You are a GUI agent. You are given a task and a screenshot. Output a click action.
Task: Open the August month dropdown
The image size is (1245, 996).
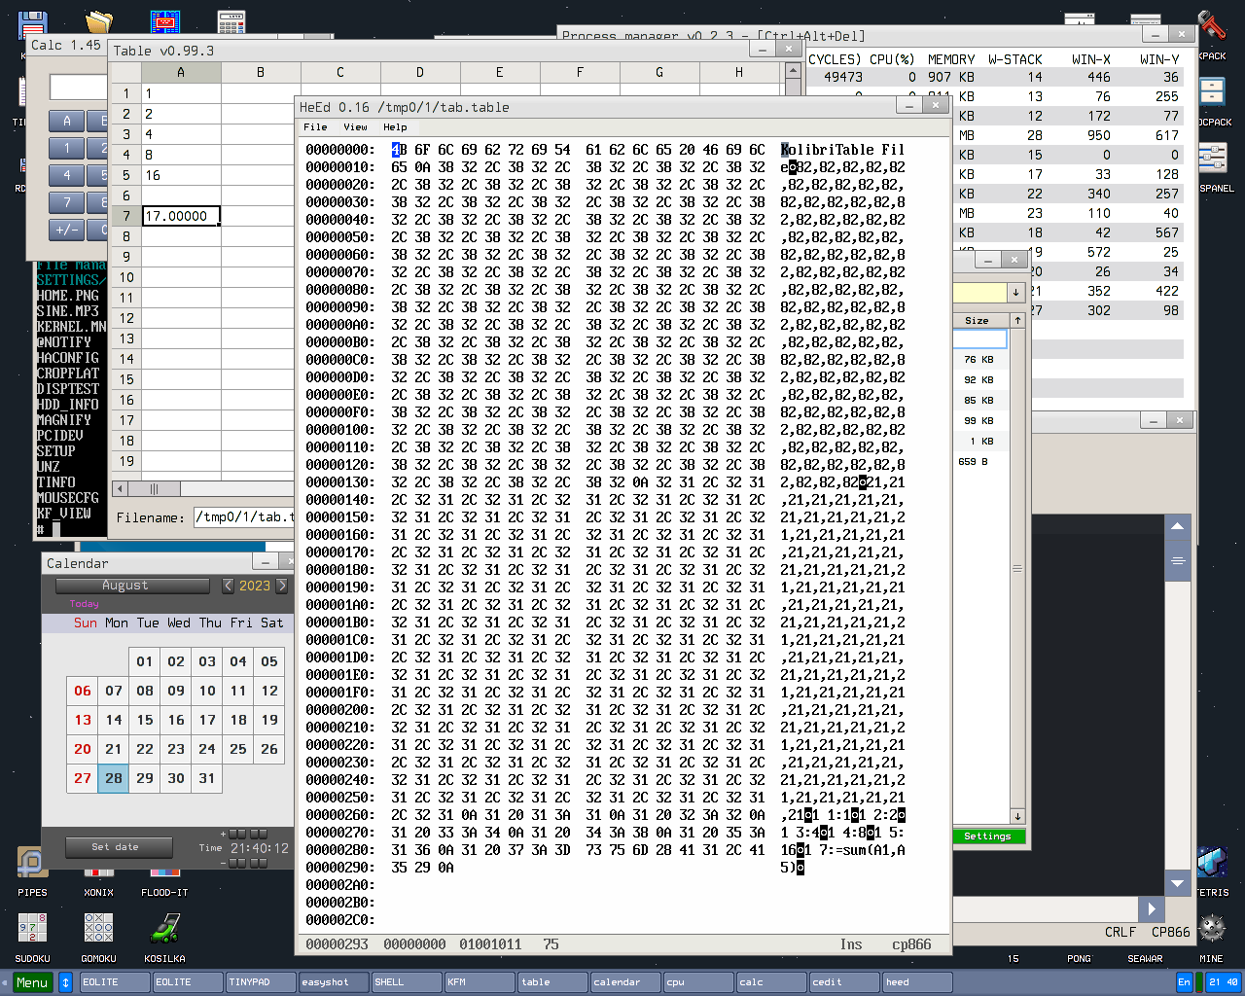click(132, 586)
